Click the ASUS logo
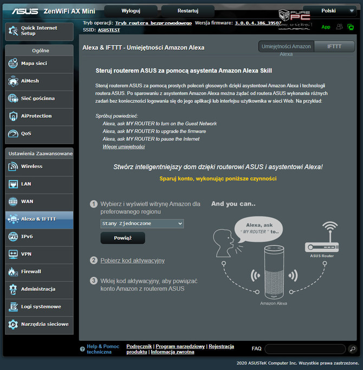 [25, 11]
